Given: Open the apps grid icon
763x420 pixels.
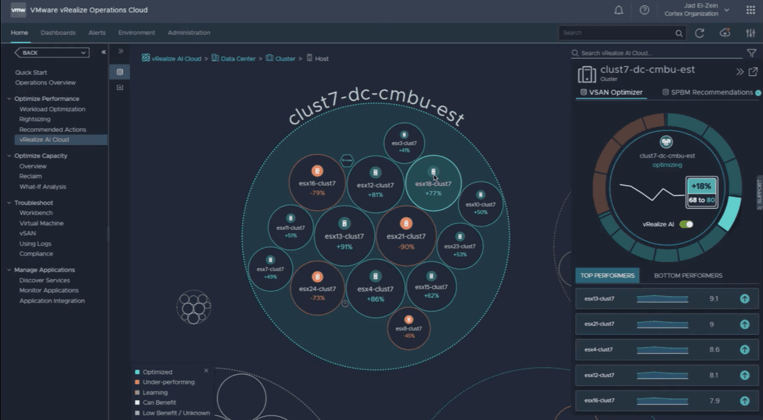Looking at the screenshot, I should (750, 10).
